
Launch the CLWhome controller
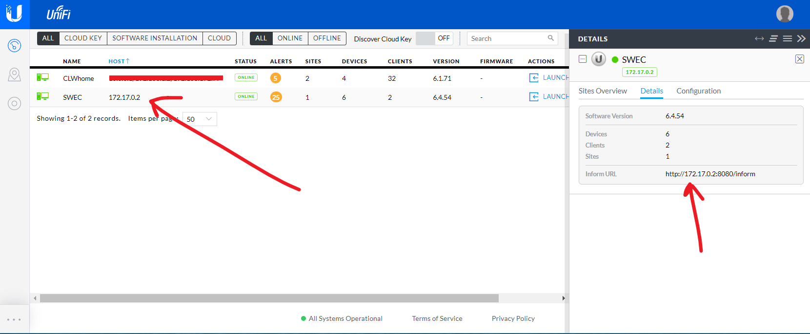[x=548, y=78]
